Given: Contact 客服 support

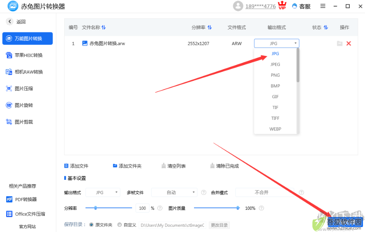Looking at the screenshot, I should point(301,6).
